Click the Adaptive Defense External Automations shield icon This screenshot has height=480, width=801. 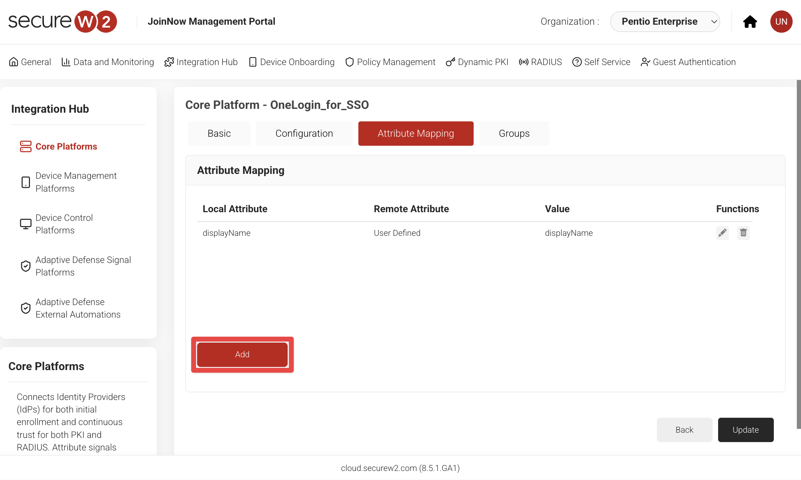[x=25, y=308]
